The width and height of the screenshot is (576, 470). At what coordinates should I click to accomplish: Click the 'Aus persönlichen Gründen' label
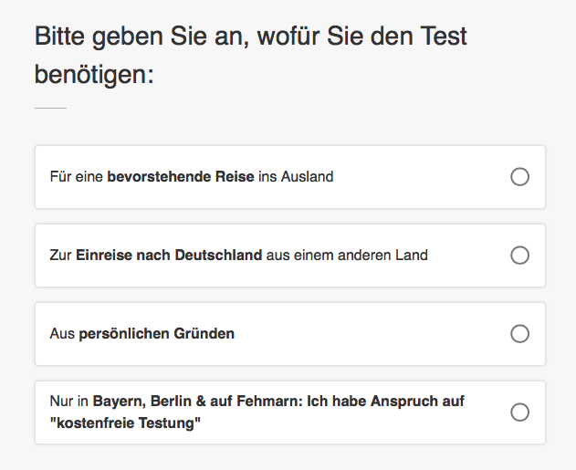[141, 334]
